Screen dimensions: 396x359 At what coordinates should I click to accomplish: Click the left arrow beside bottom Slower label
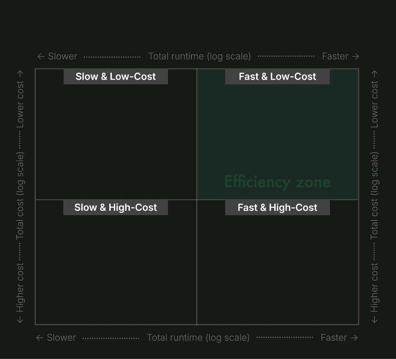coord(40,337)
